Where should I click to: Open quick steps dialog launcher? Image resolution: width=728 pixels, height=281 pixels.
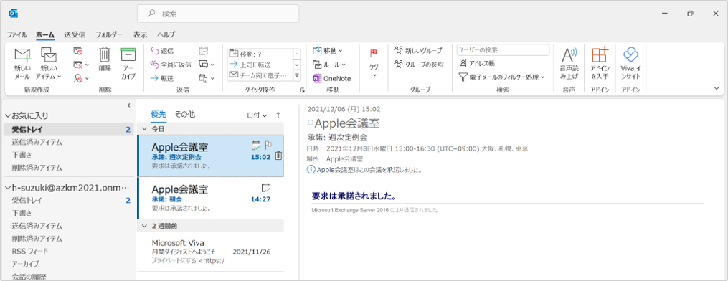(x=302, y=90)
